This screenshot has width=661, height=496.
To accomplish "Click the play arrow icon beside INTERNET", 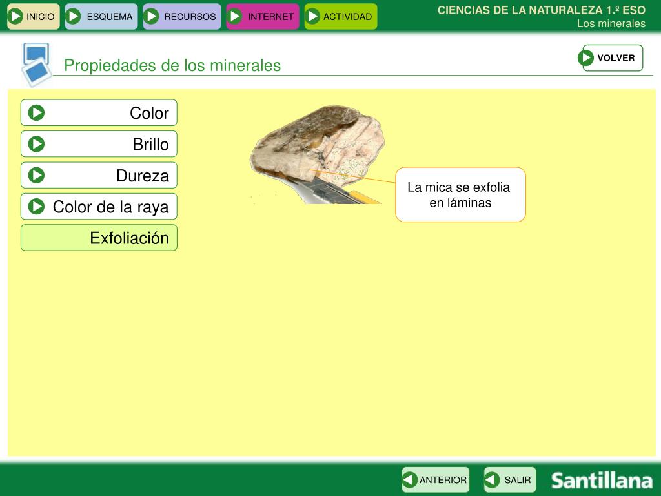I will pyautogui.click(x=234, y=16).
